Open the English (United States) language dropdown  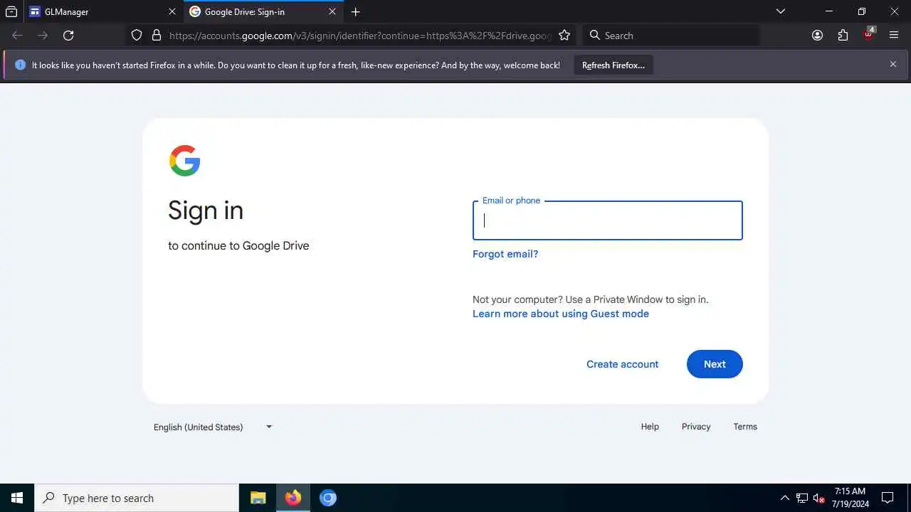[x=213, y=427]
